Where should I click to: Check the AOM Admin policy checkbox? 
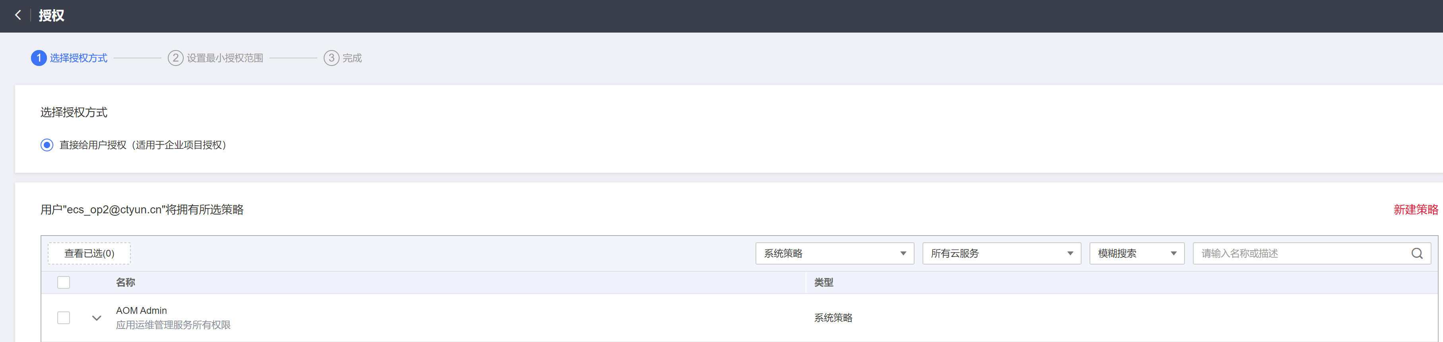coord(64,318)
